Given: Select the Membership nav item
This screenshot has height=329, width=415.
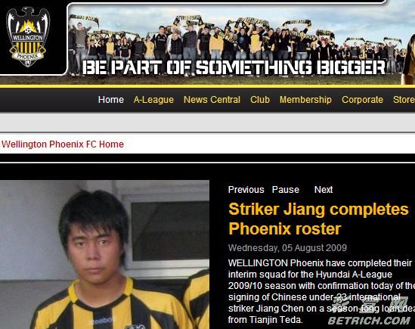Looking at the screenshot, I should (x=305, y=100).
